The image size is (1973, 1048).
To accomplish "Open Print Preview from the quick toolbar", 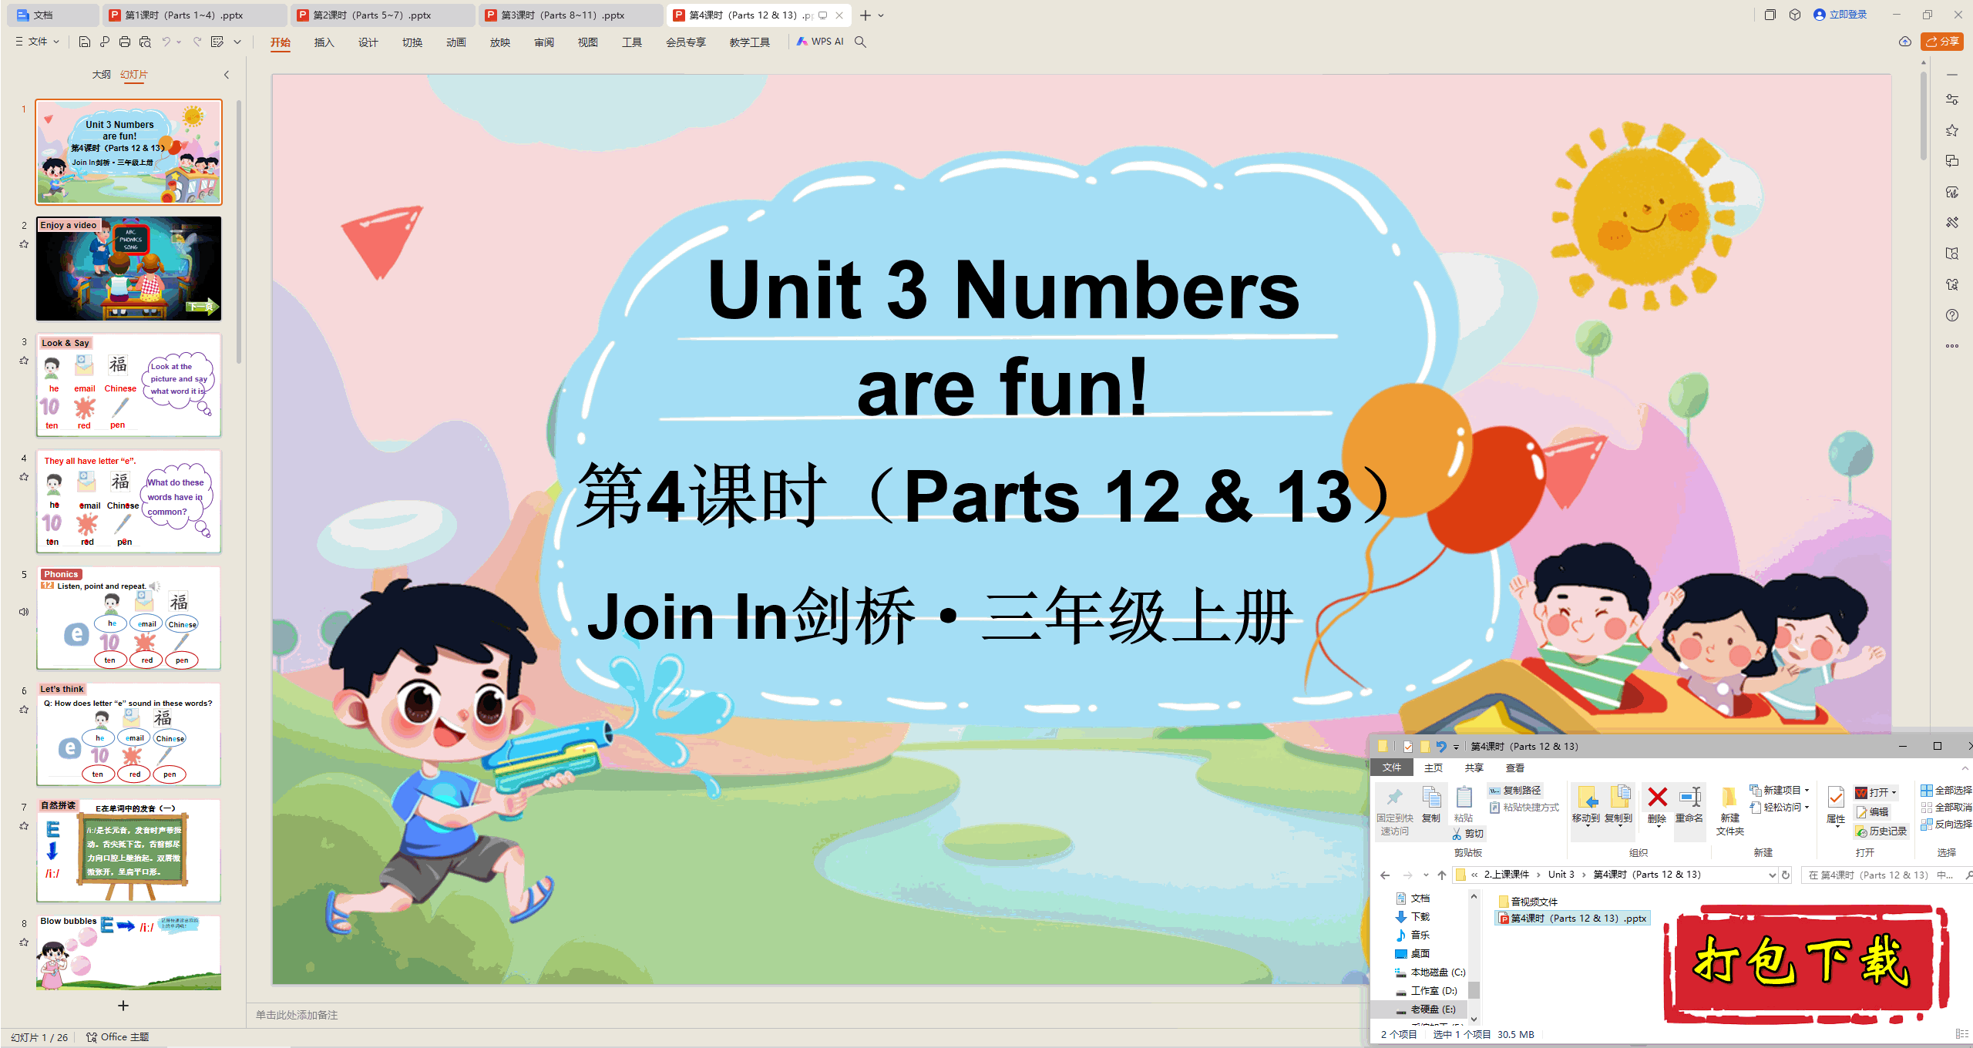I will (145, 42).
